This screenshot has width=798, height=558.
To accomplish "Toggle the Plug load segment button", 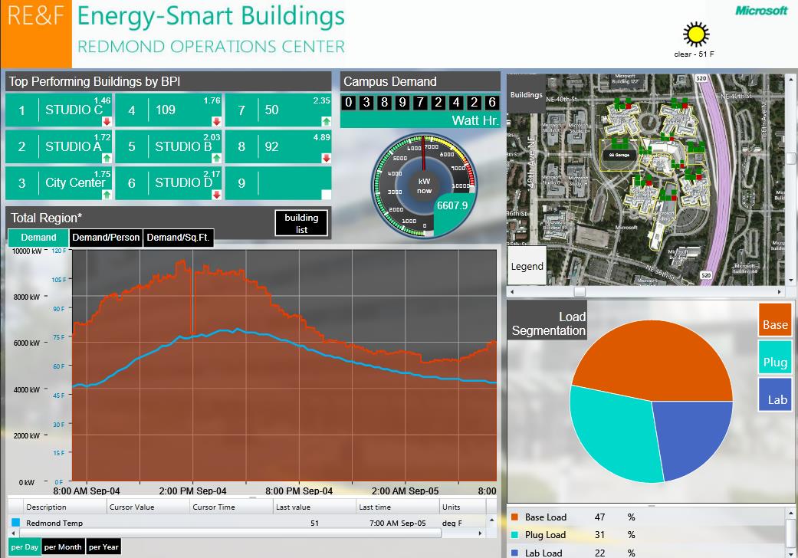I will [775, 357].
